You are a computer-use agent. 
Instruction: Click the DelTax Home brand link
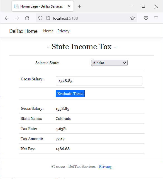coord(23,31)
